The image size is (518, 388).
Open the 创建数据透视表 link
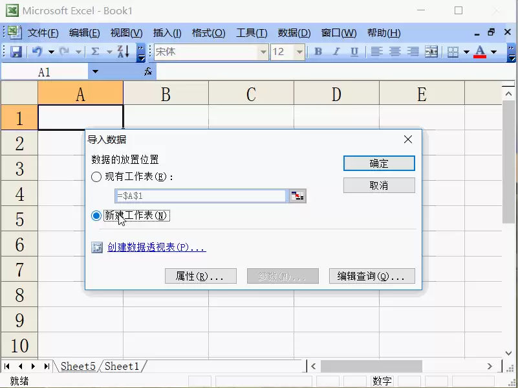(x=156, y=247)
